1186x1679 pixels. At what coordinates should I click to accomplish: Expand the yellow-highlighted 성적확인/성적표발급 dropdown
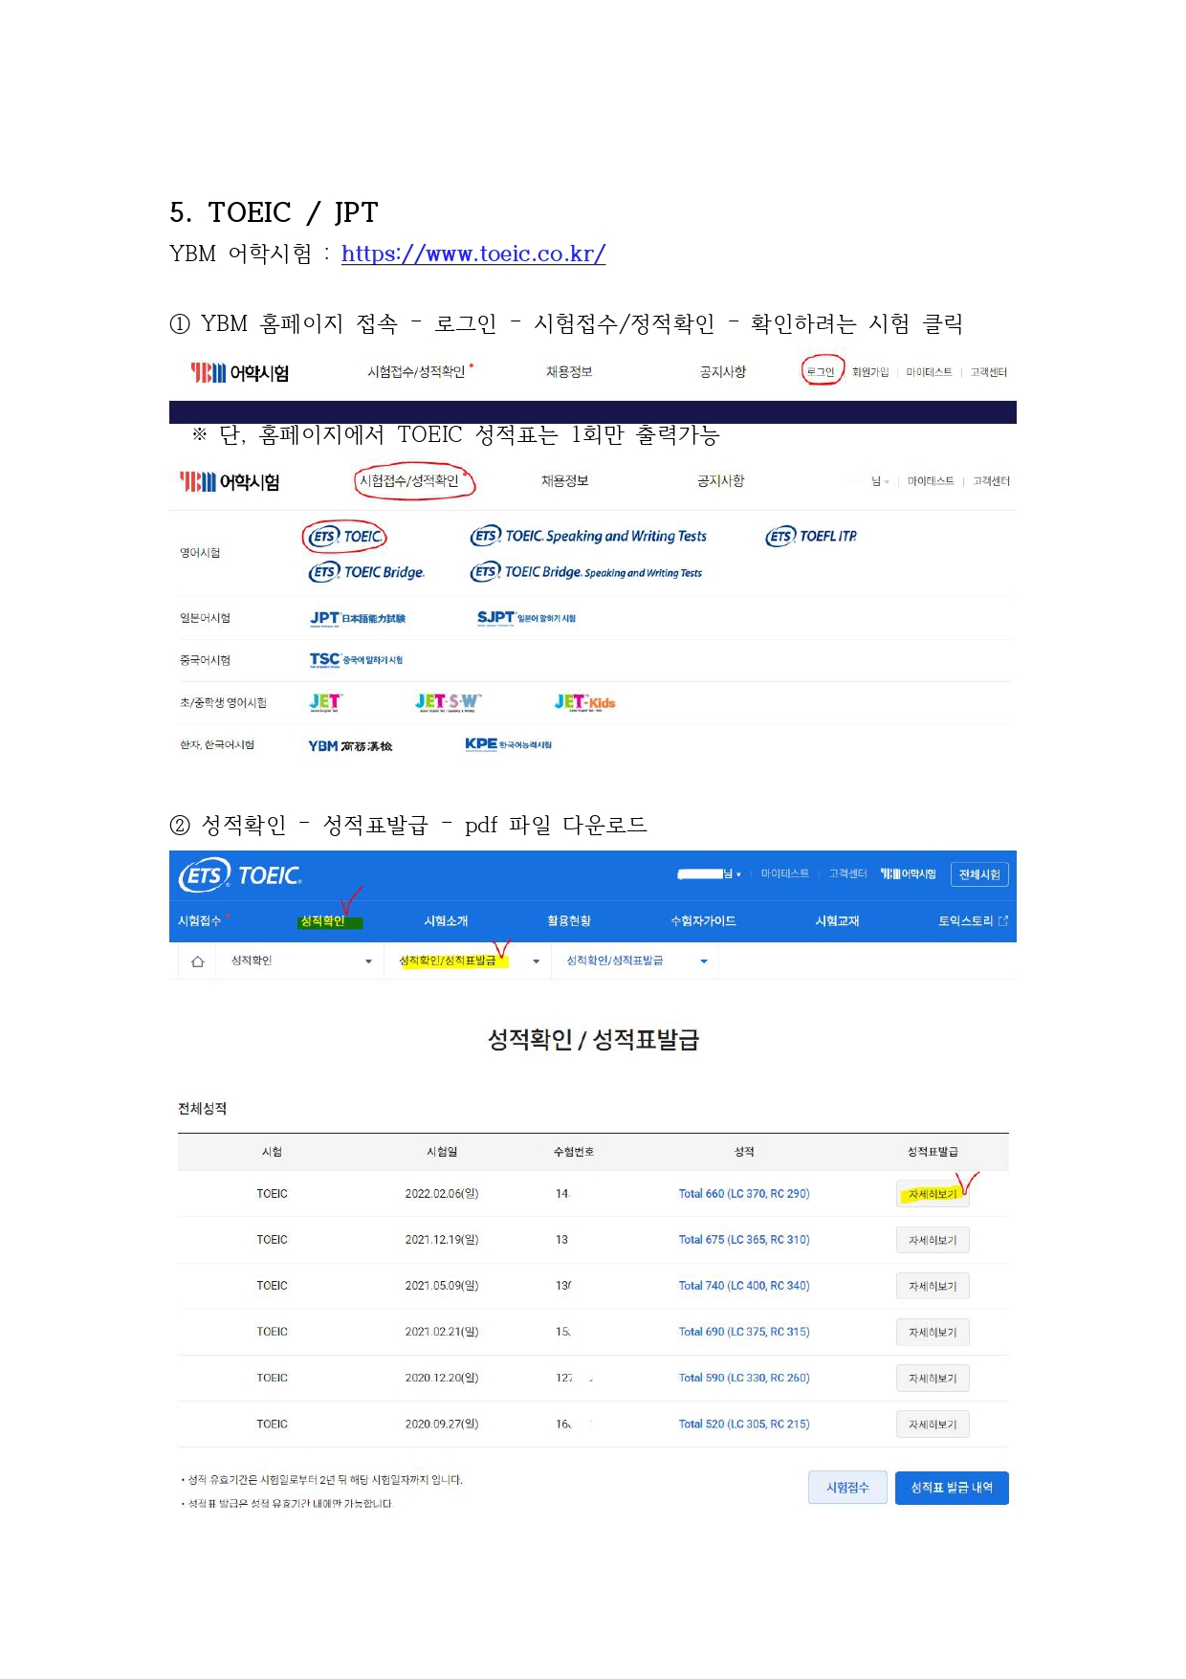[469, 961]
